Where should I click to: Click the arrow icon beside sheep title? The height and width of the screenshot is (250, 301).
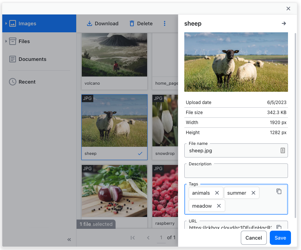pyautogui.click(x=284, y=23)
